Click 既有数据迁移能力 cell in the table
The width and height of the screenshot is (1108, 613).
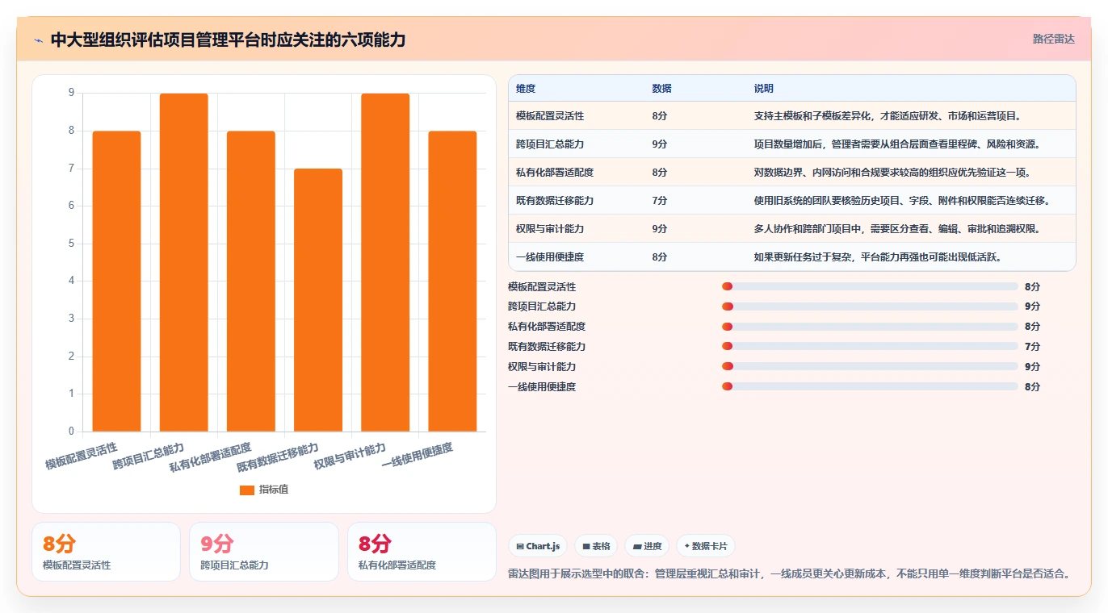555,201
